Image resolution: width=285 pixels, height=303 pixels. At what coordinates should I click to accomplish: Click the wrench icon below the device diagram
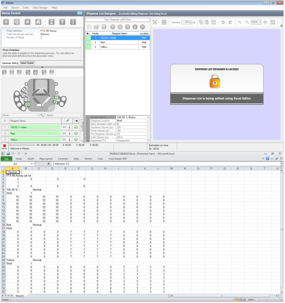click(42, 115)
